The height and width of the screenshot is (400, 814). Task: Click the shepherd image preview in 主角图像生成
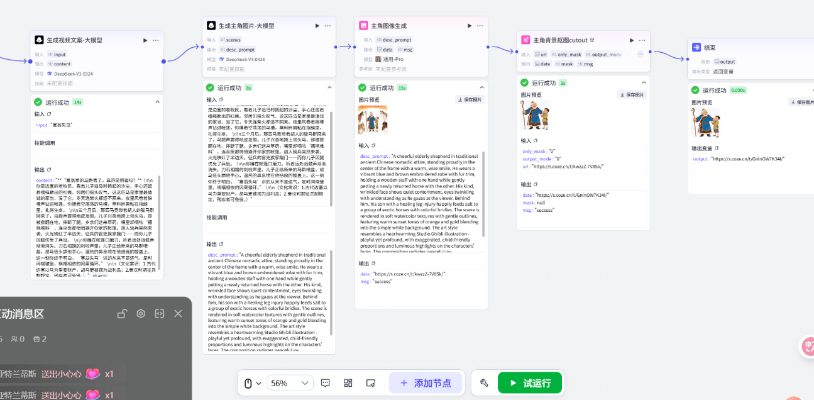coord(373,119)
